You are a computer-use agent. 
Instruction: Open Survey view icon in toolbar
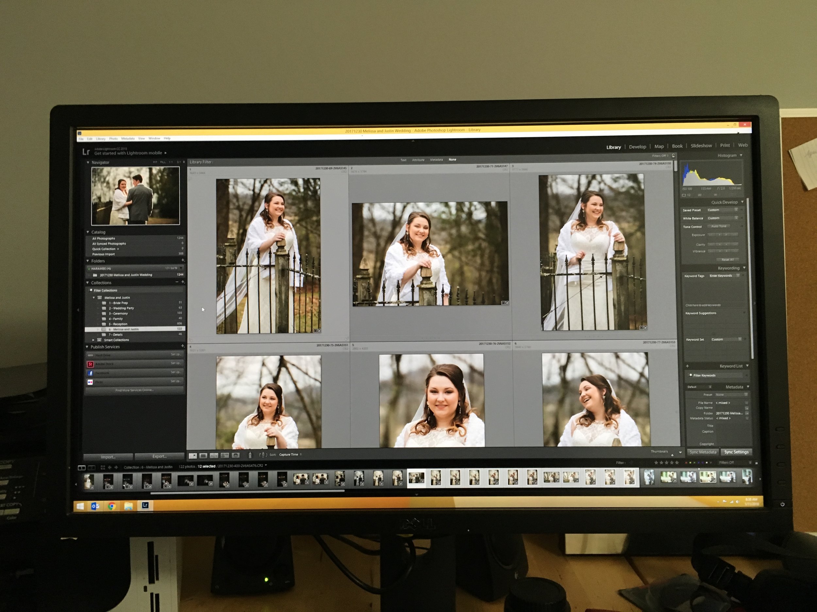[225, 456]
